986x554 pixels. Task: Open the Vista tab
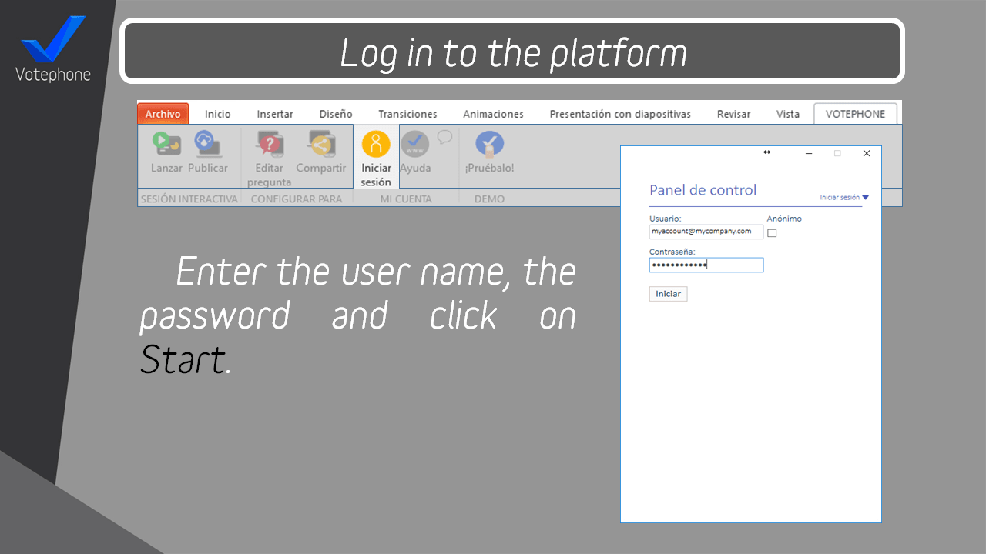point(788,114)
